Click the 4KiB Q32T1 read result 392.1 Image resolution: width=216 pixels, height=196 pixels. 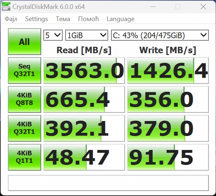coord(84,128)
